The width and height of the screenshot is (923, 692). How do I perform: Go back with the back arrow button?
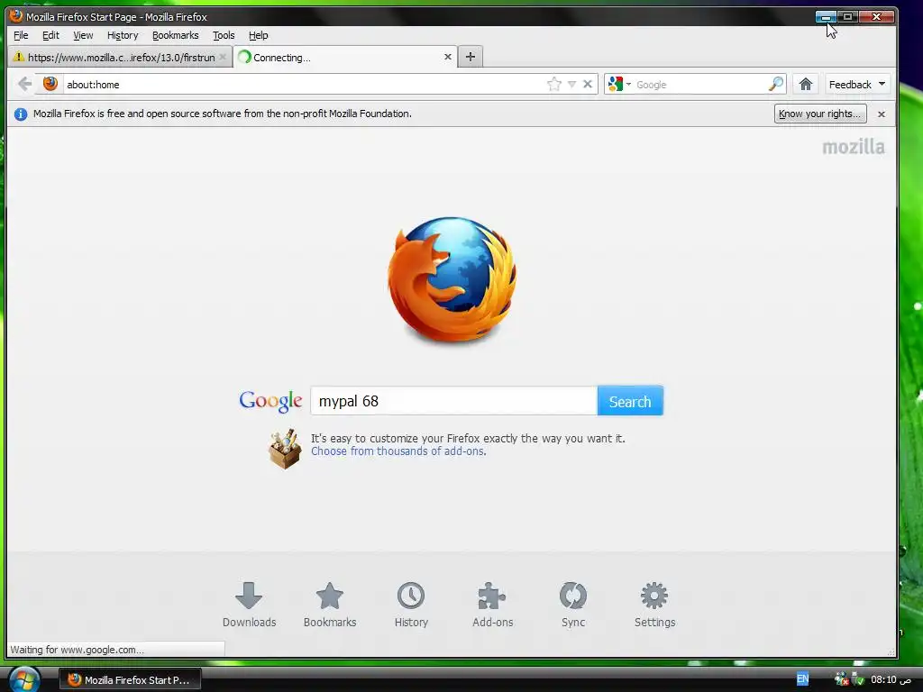pos(24,84)
